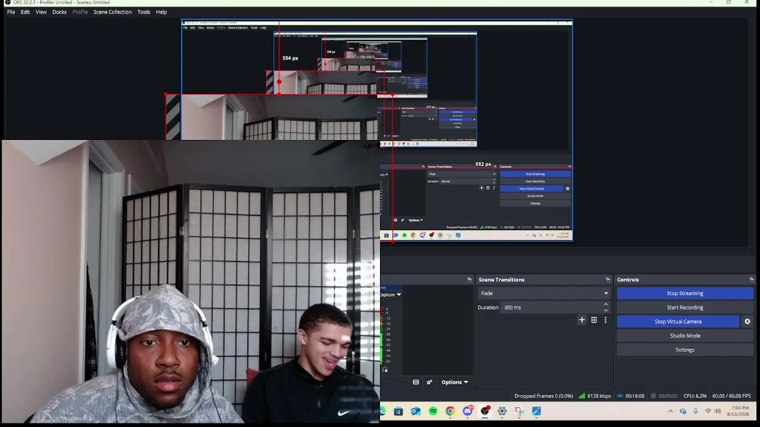This screenshot has width=760, height=427.
Task: Open Google Chrome from the taskbar
Action: [450, 411]
